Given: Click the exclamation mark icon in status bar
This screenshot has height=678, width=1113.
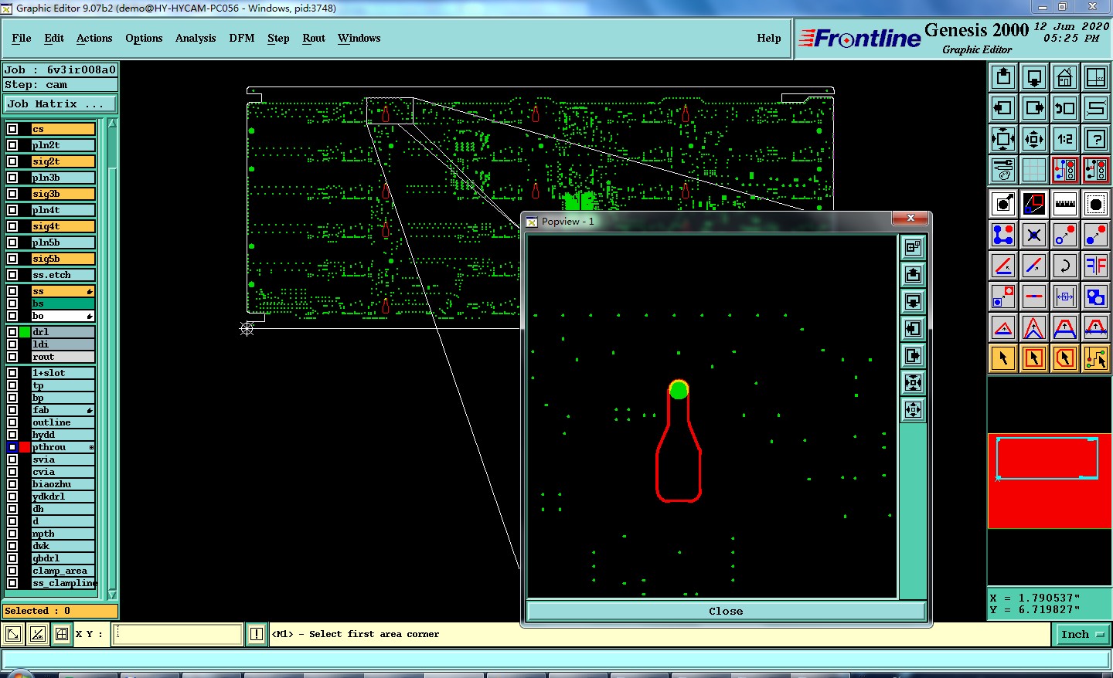Looking at the screenshot, I should [257, 634].
